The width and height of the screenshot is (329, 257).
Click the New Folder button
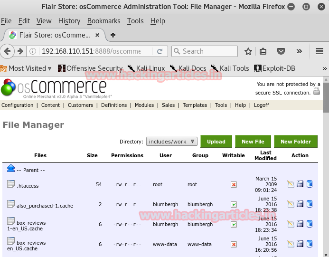coord(296,142)
